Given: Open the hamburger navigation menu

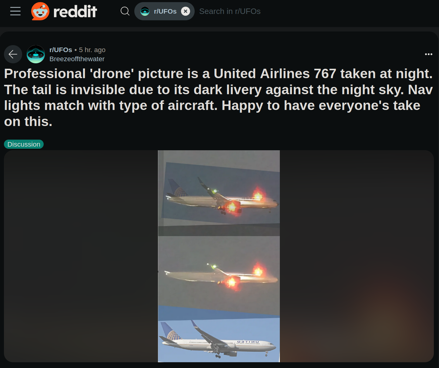Looking at the screenshot, I should [x=15, y=11].
